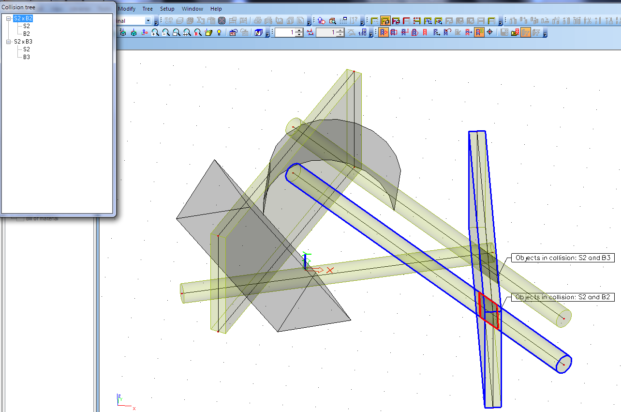Viewport: 621px width, 412px height.
Task: Open the combo box ending in 'nal'
Action: tap(148, 21)
